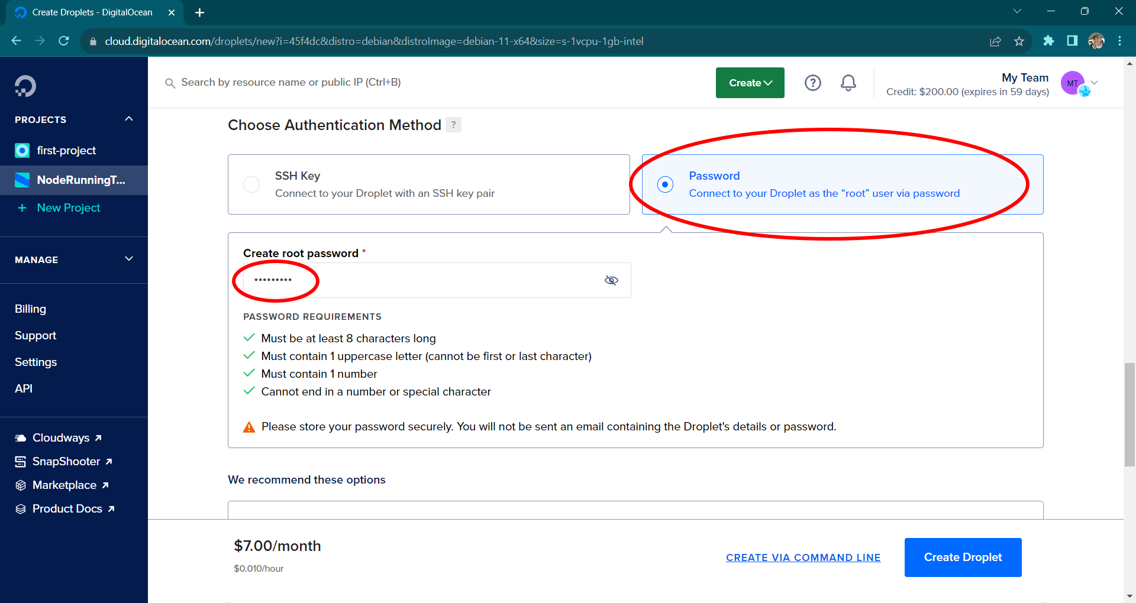Collapse the PROJECTS section chevron
Viewport: 1136px width, 603px height.
(129, 119)
